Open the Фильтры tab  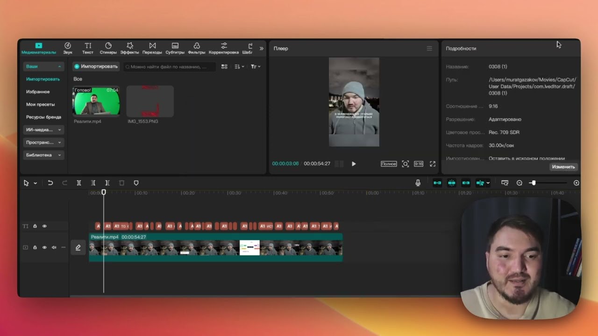tap(197, 48)
